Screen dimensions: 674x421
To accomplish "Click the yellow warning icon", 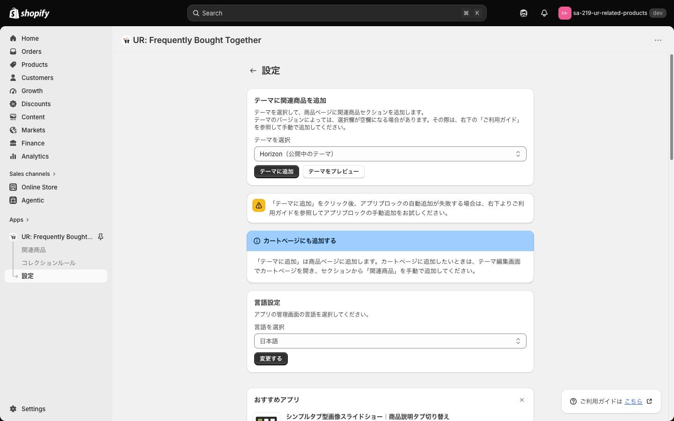I will point(259,205).
